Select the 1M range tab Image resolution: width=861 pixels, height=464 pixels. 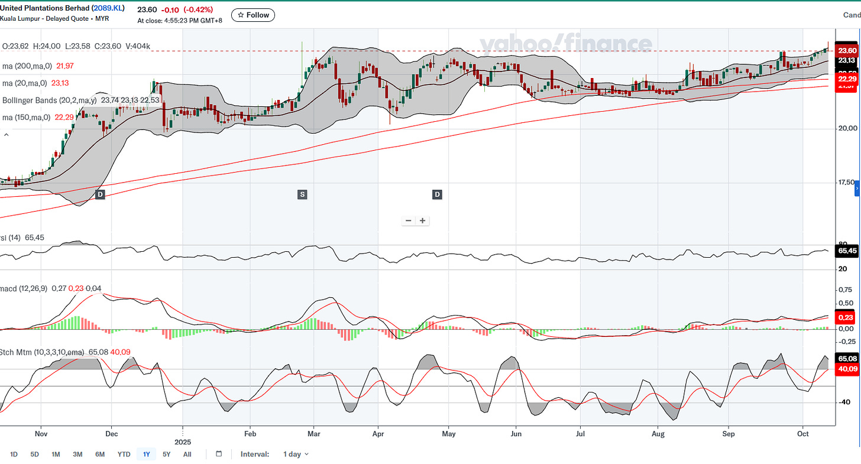click(56, 454)
